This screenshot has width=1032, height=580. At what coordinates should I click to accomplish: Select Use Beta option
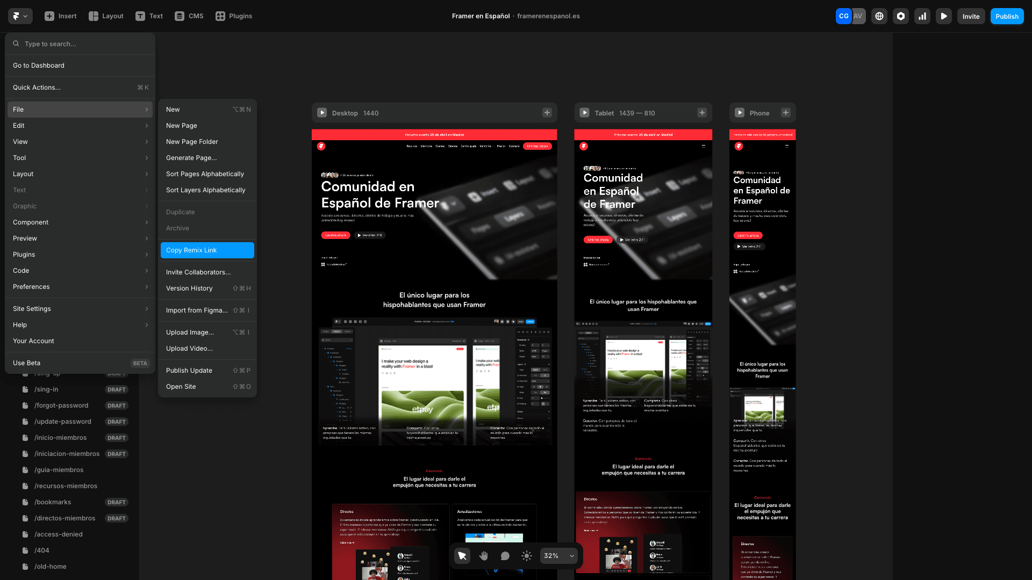pyautogui.click(x=80, y=363)
